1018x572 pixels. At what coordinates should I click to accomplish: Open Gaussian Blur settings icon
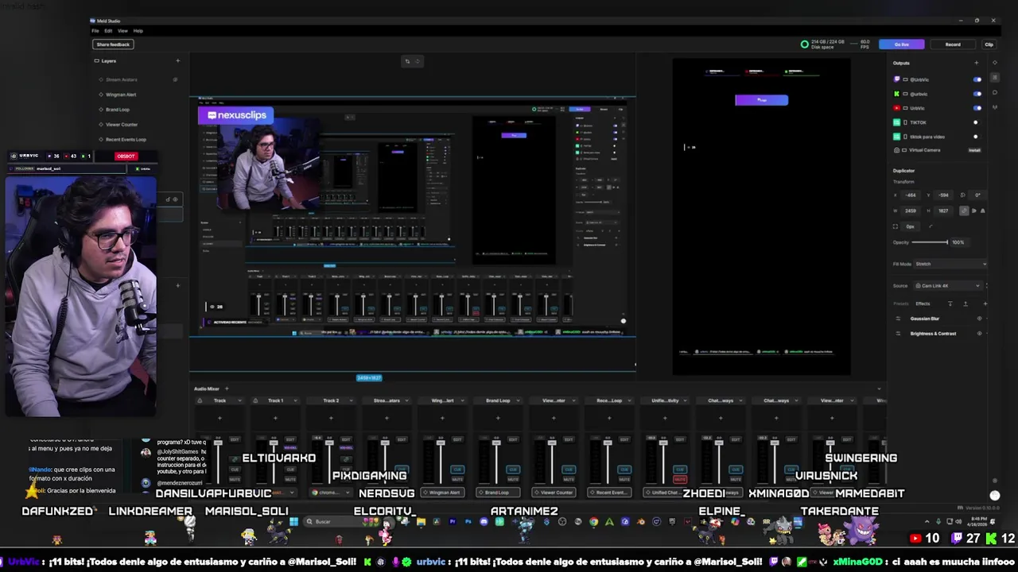click(898, 319)
